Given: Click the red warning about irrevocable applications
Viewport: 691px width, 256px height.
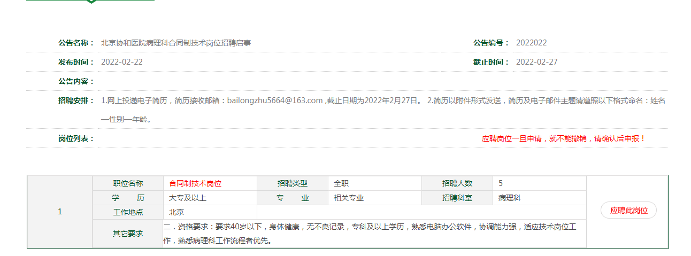Looking at the screenshot, I should tap(564, 138).
